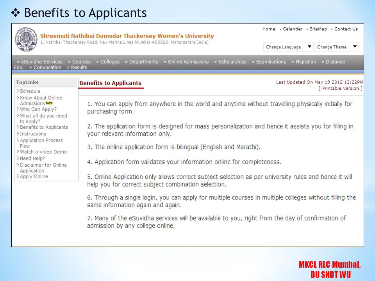The width and height of the screenshot is (375, 281).
Task: Open the Courses menu item
Action: [x=81, y=62]
